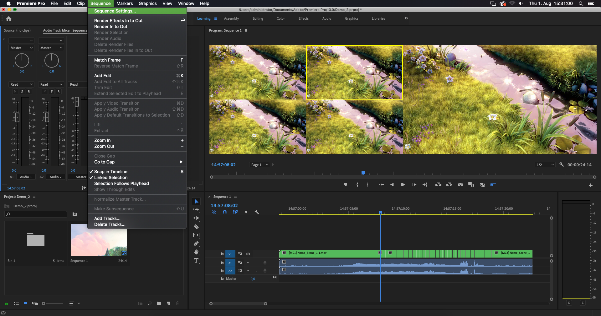Select the Hand tool
601x316 pixels.
coord(196,252)
